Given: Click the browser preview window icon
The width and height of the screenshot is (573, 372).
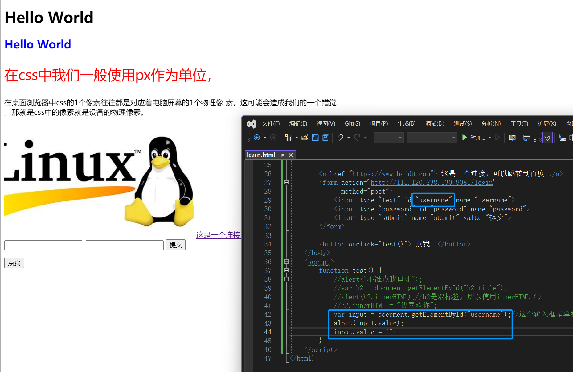Looking at the screenshot, I should click(527, 138).
